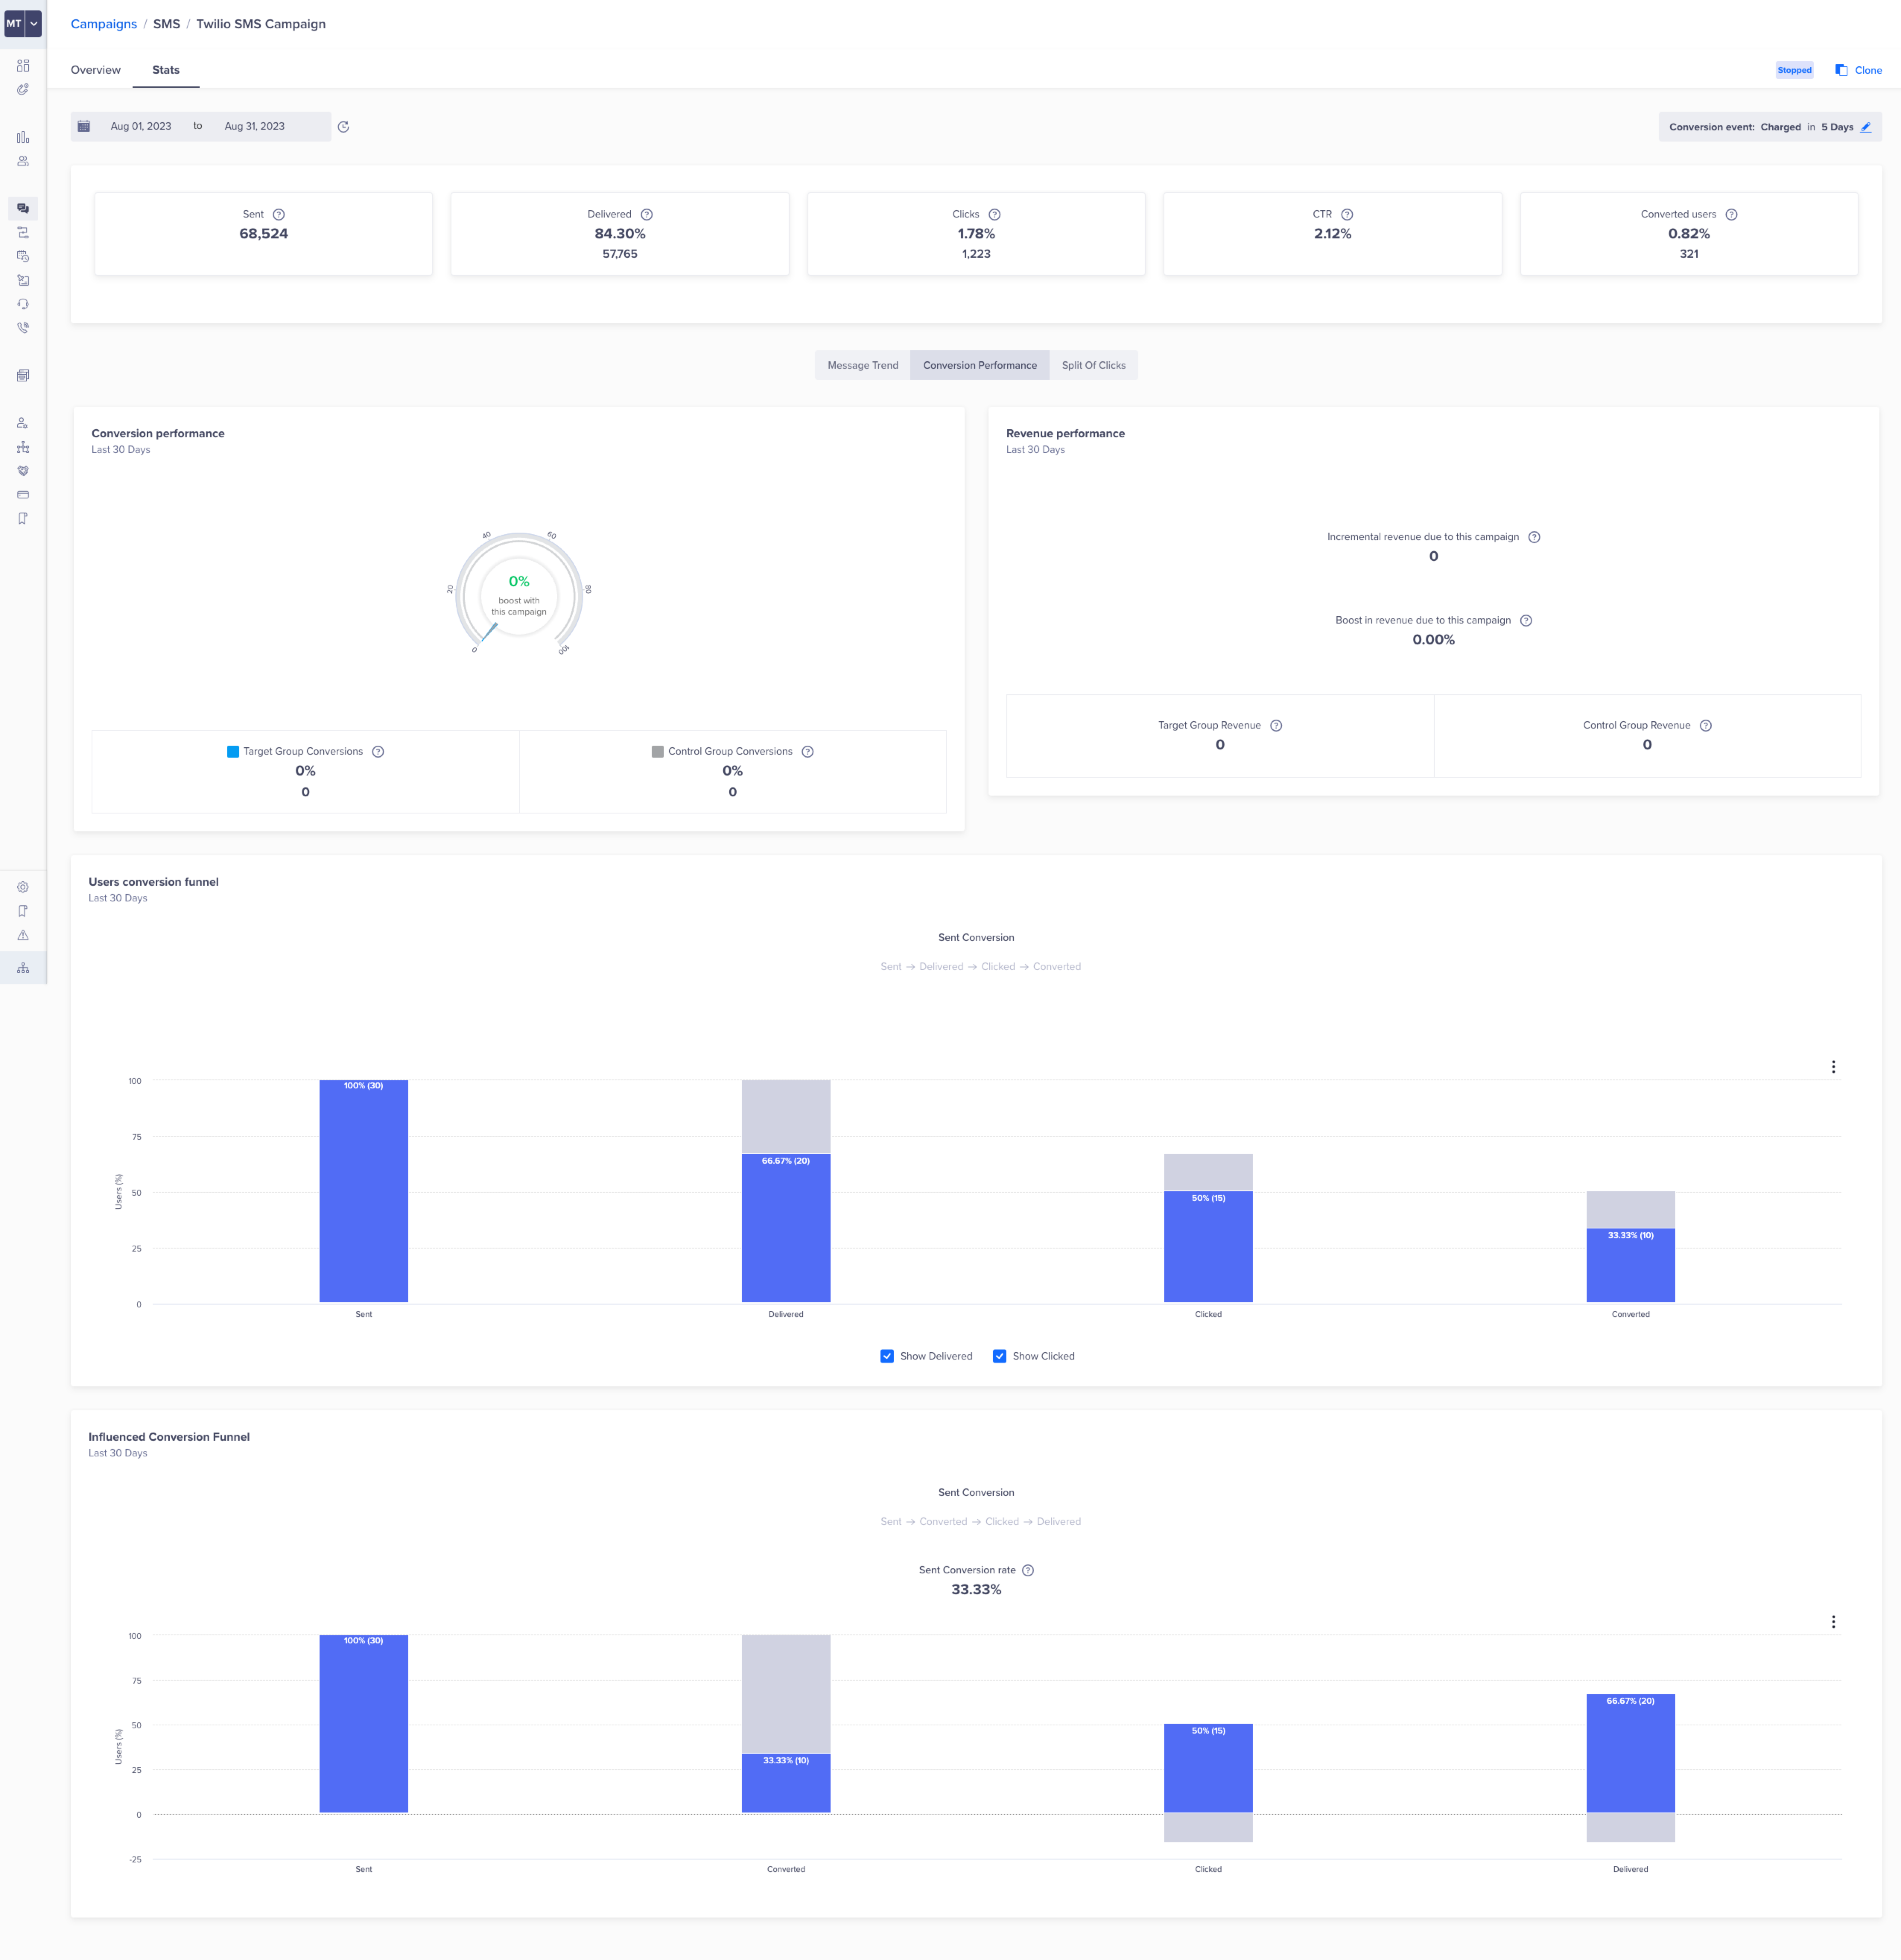Select the campaigns chat bubbles sidebar icon
The width and height of the screenshot is (1901, 1960).
[x=23, y=209]
